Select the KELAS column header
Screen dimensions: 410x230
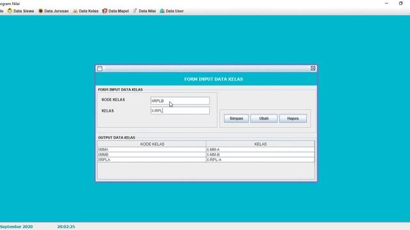[261, 144]
